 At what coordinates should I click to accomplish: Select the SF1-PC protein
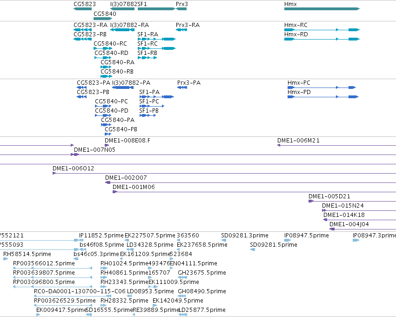152,106
